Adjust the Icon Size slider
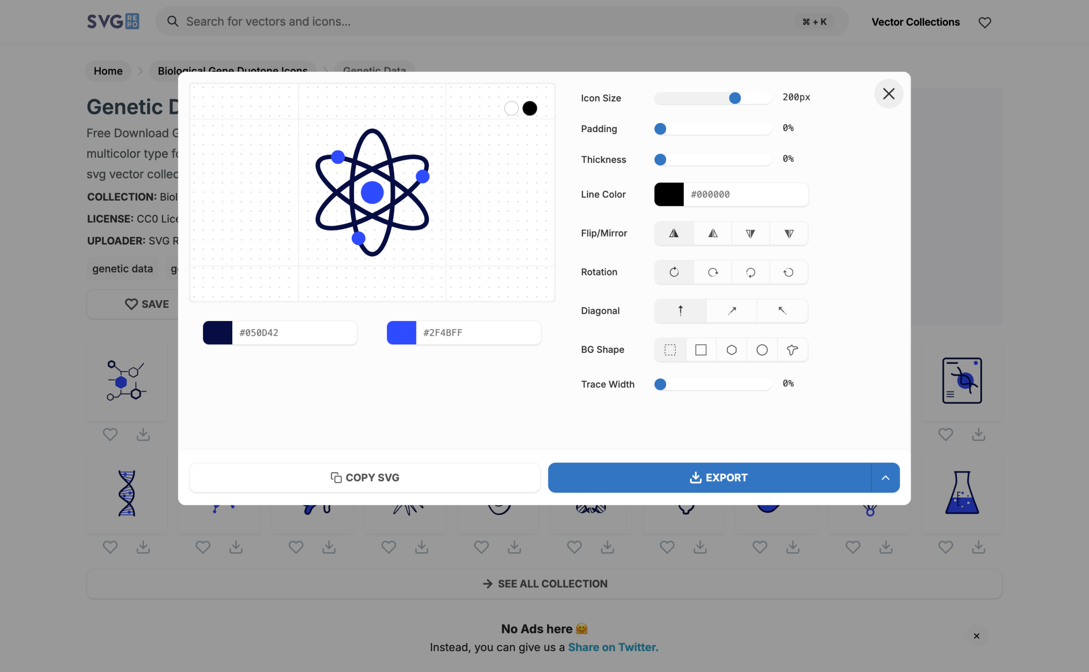1089x672 pixels. tap(735, 98)
